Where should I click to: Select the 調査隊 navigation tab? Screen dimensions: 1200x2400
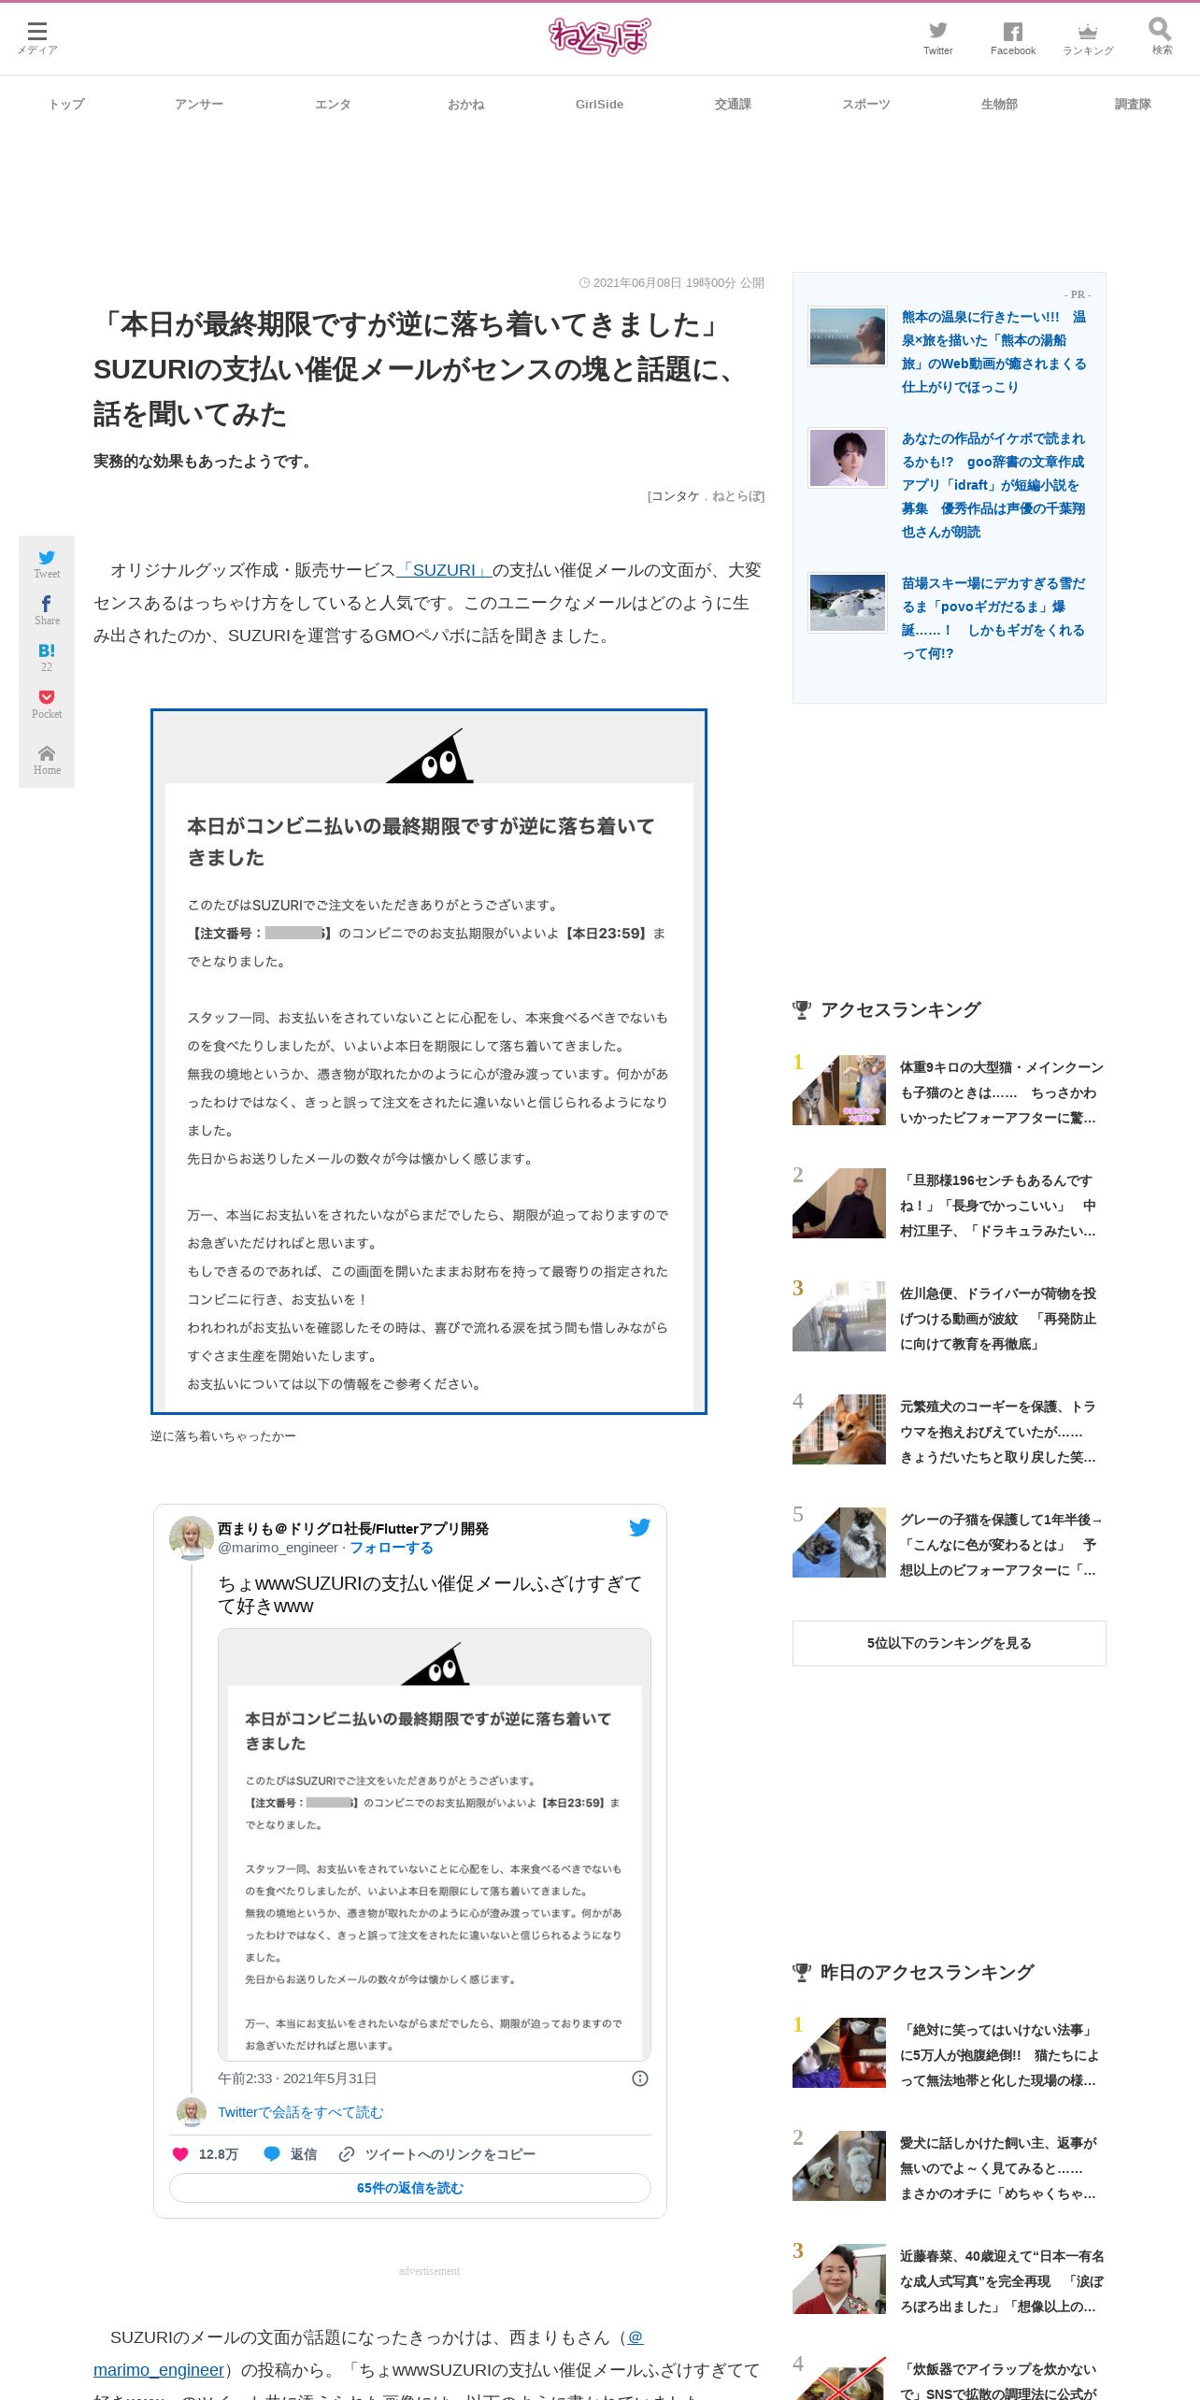(x=1133, y=105)
